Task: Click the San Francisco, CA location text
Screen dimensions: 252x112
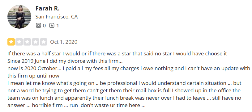Action: click(x=57, y=17)
